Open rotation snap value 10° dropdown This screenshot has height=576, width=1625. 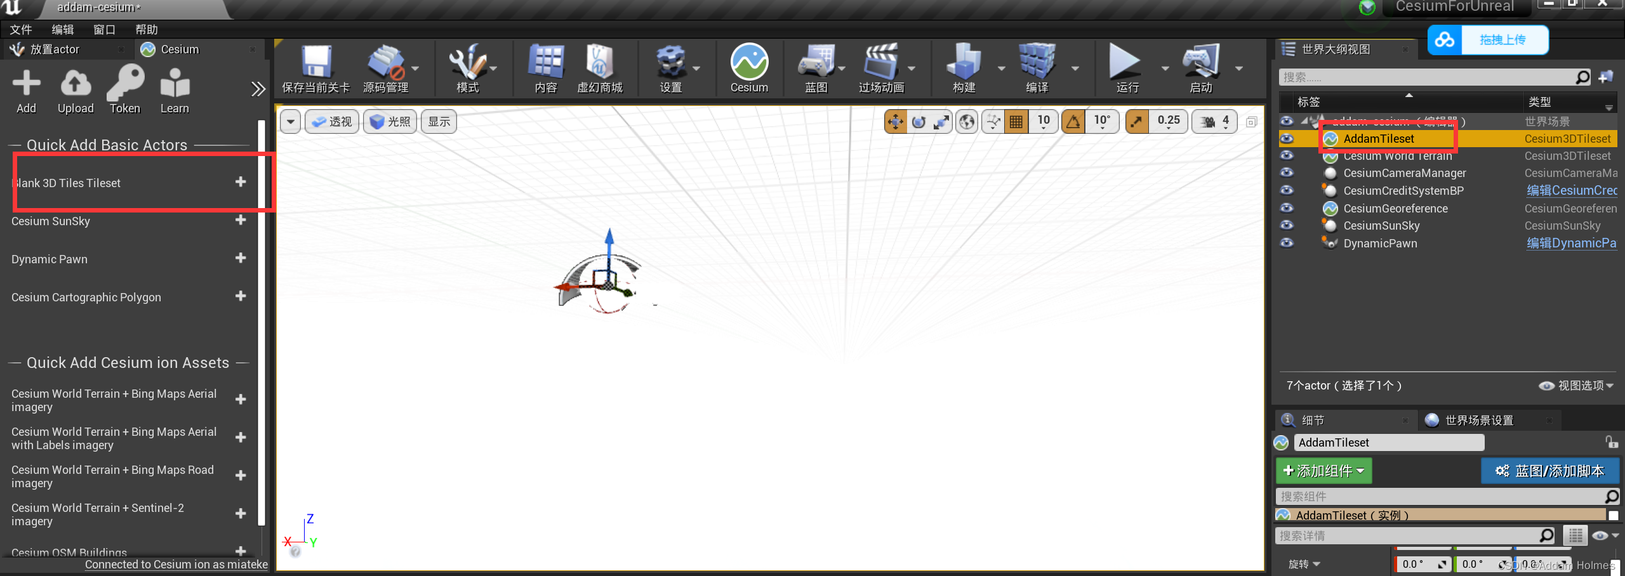[x=1102, y=121]
